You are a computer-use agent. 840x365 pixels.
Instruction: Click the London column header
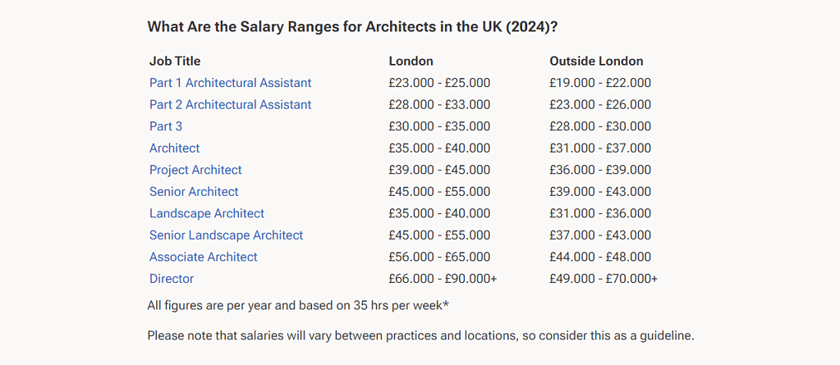(x=411, y=61)
